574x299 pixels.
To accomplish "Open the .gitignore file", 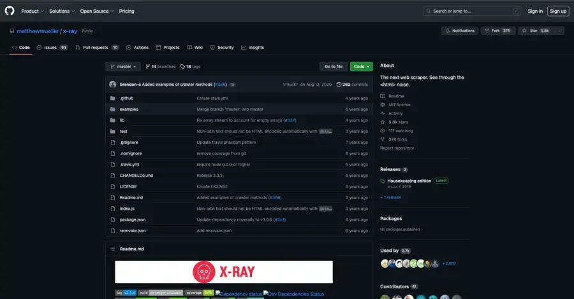I will (x=129, y=143).
